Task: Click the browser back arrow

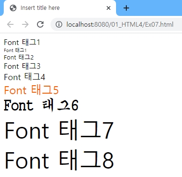Action: coord(10,24)
